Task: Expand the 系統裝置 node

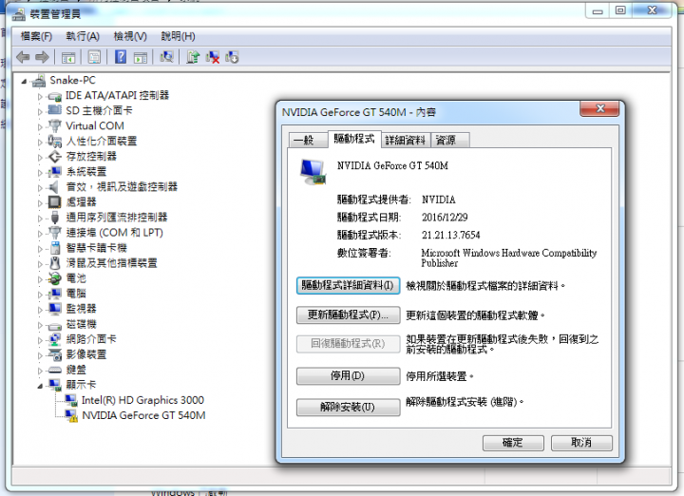Action: (40, 173)
